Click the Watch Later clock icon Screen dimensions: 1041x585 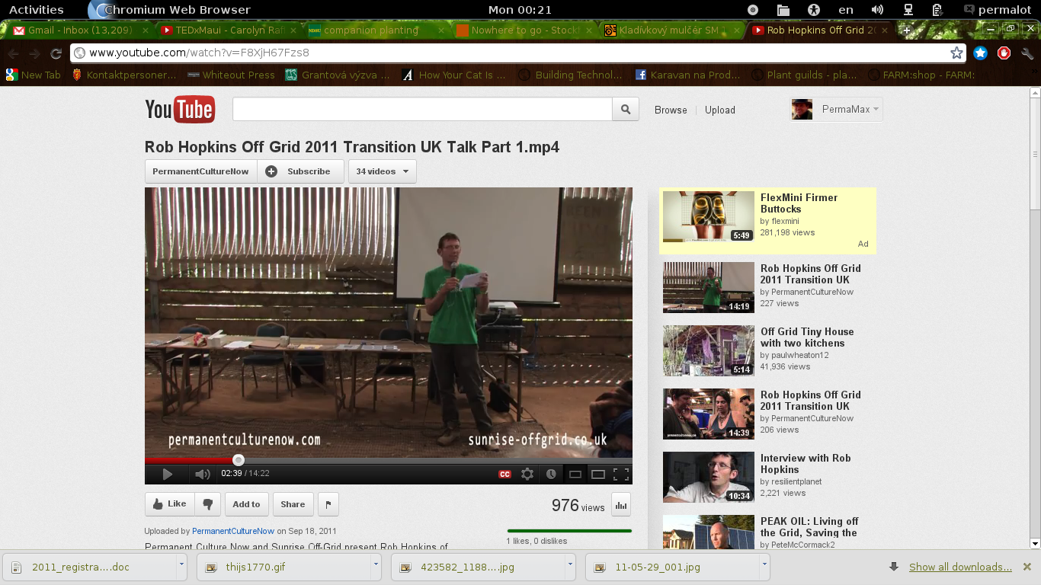(551, 474)
